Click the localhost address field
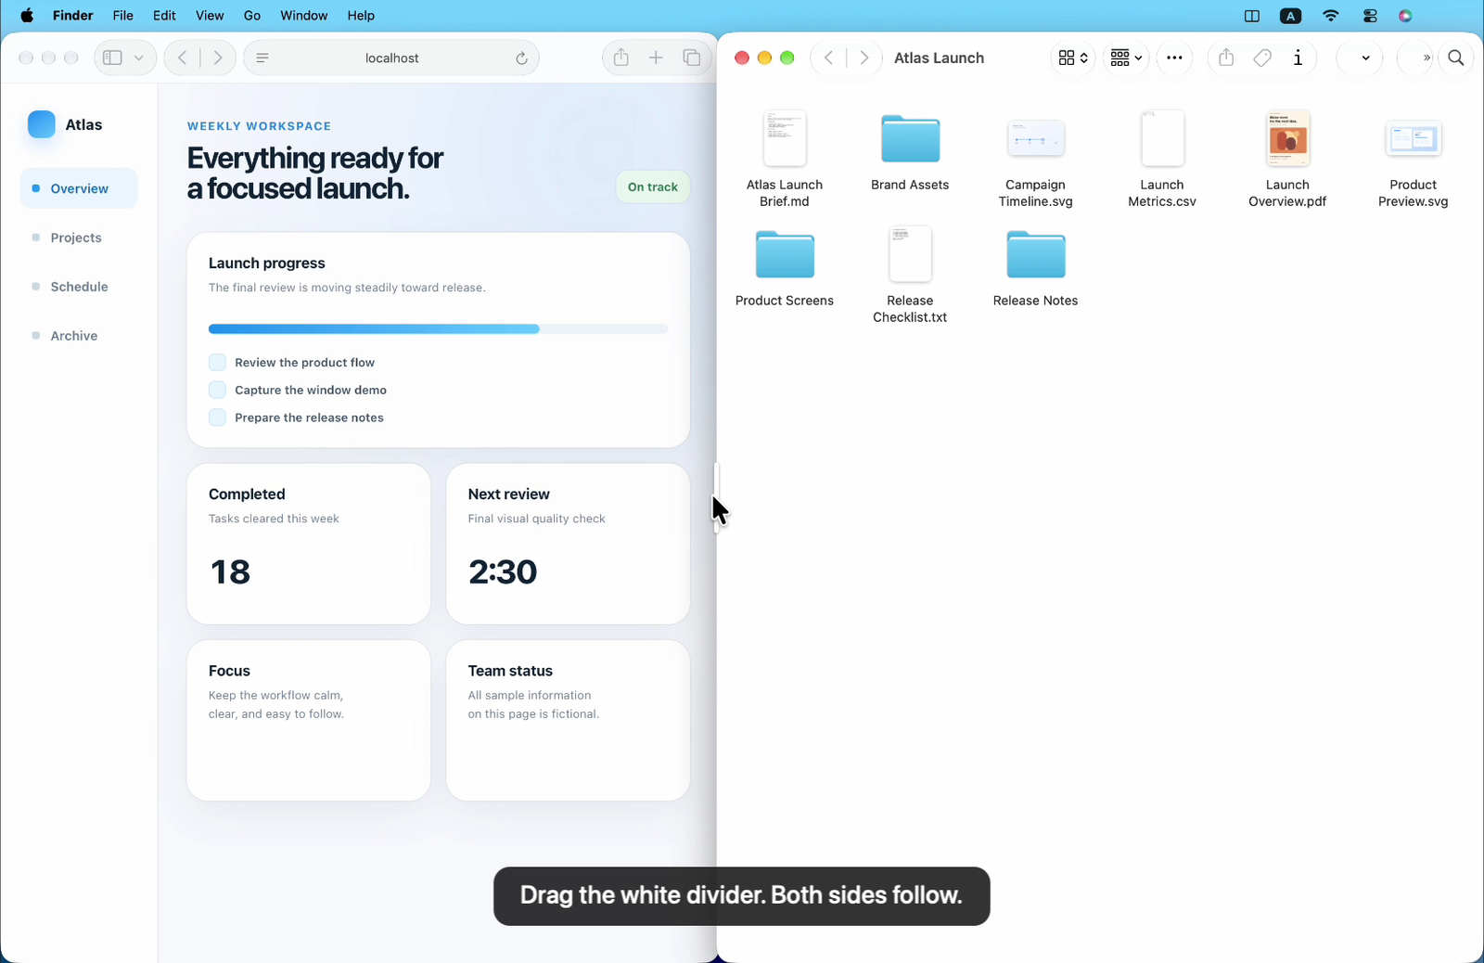1484x963 pixels. tap(391, 58)
